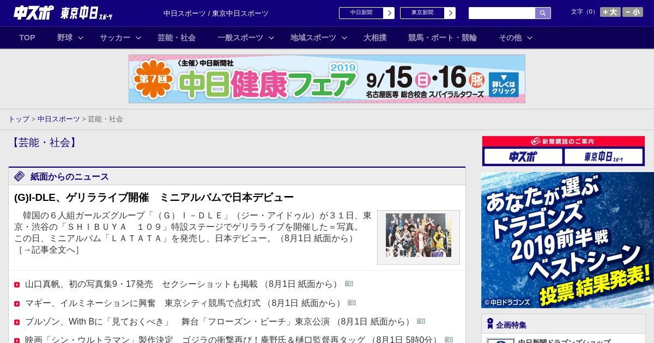The width and height of the screenshot is (654, 343).
Task: Click arrow next to 中日新聞 button
Action: coord(389,13)
